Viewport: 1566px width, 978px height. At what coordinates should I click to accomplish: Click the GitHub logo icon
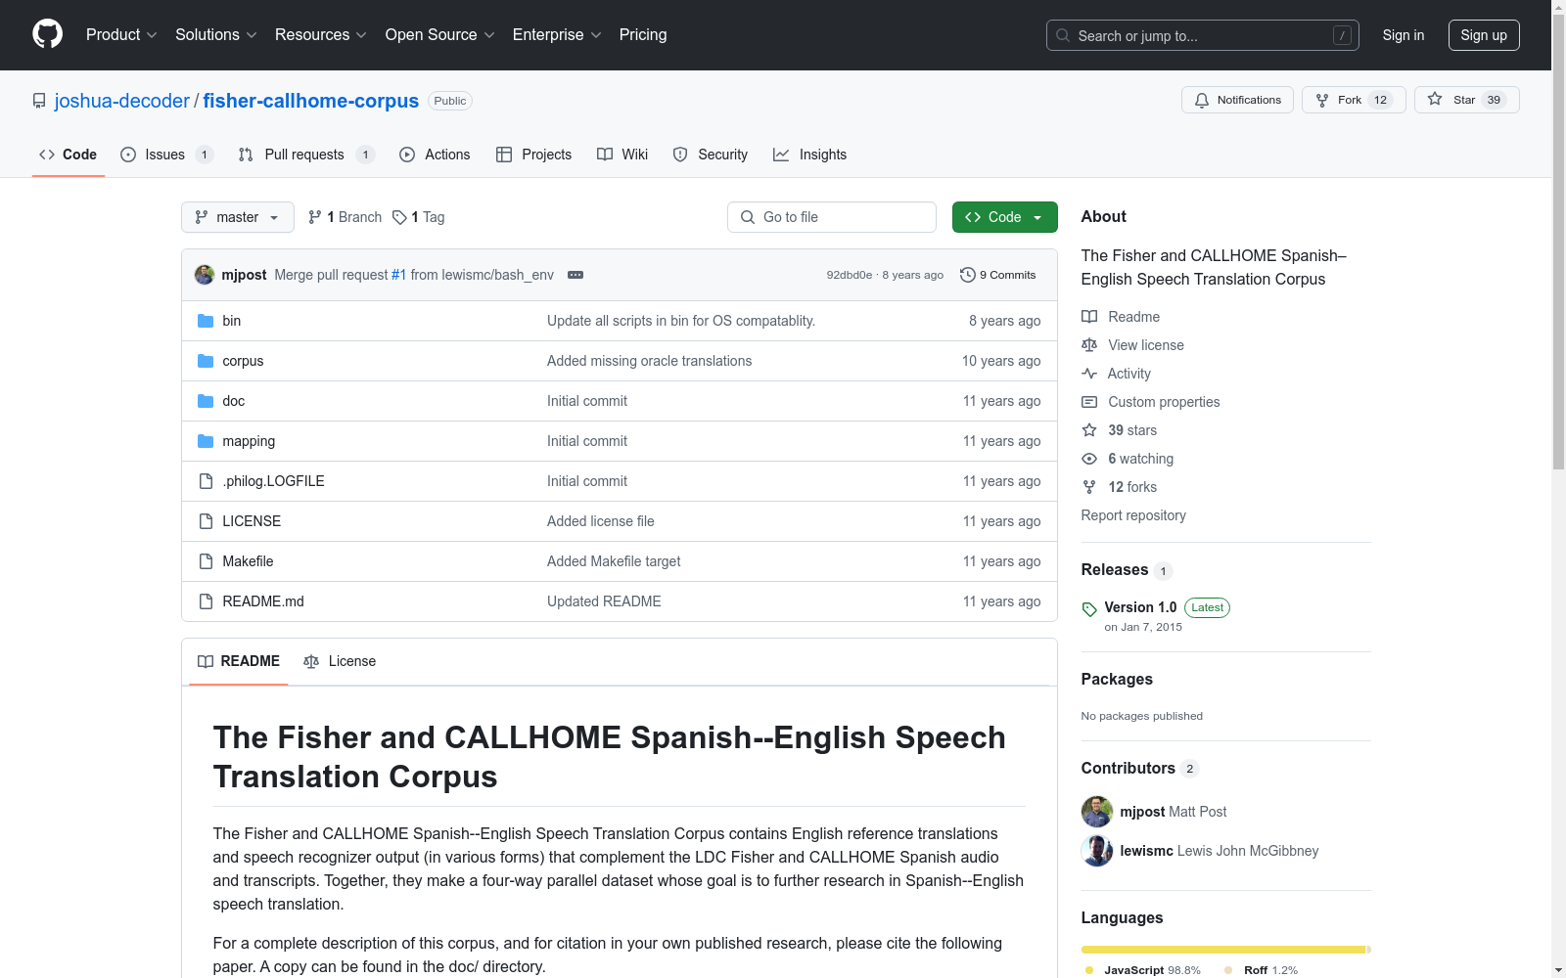47,34
